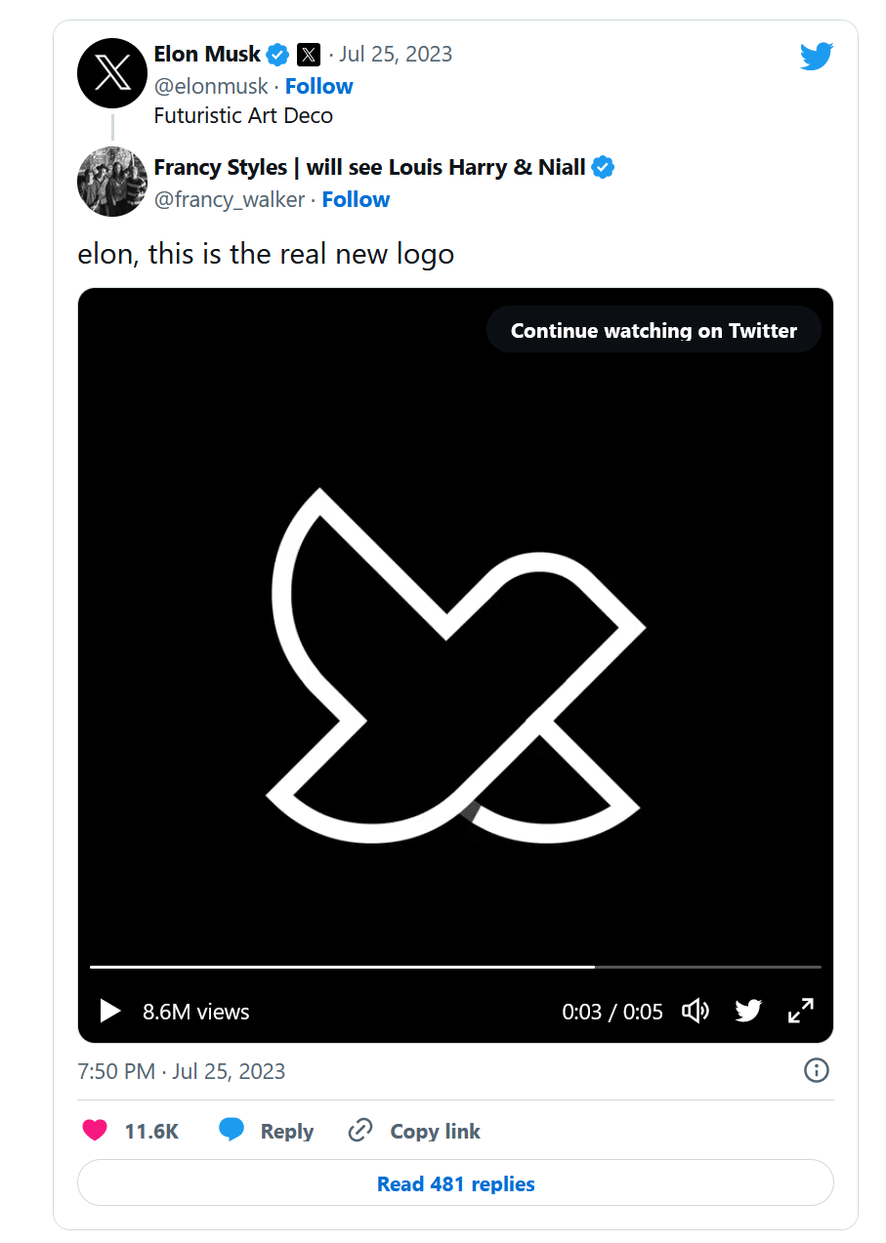Image resolution: width=886 pixels, height=1243 pixels.
Task: Open Elon Musk's X profile avatar
Action: 112,73
